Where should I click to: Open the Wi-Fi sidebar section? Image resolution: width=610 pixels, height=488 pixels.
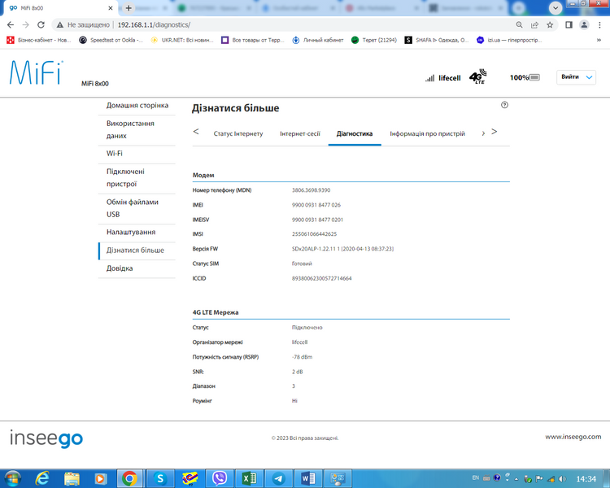pos(115,154)
